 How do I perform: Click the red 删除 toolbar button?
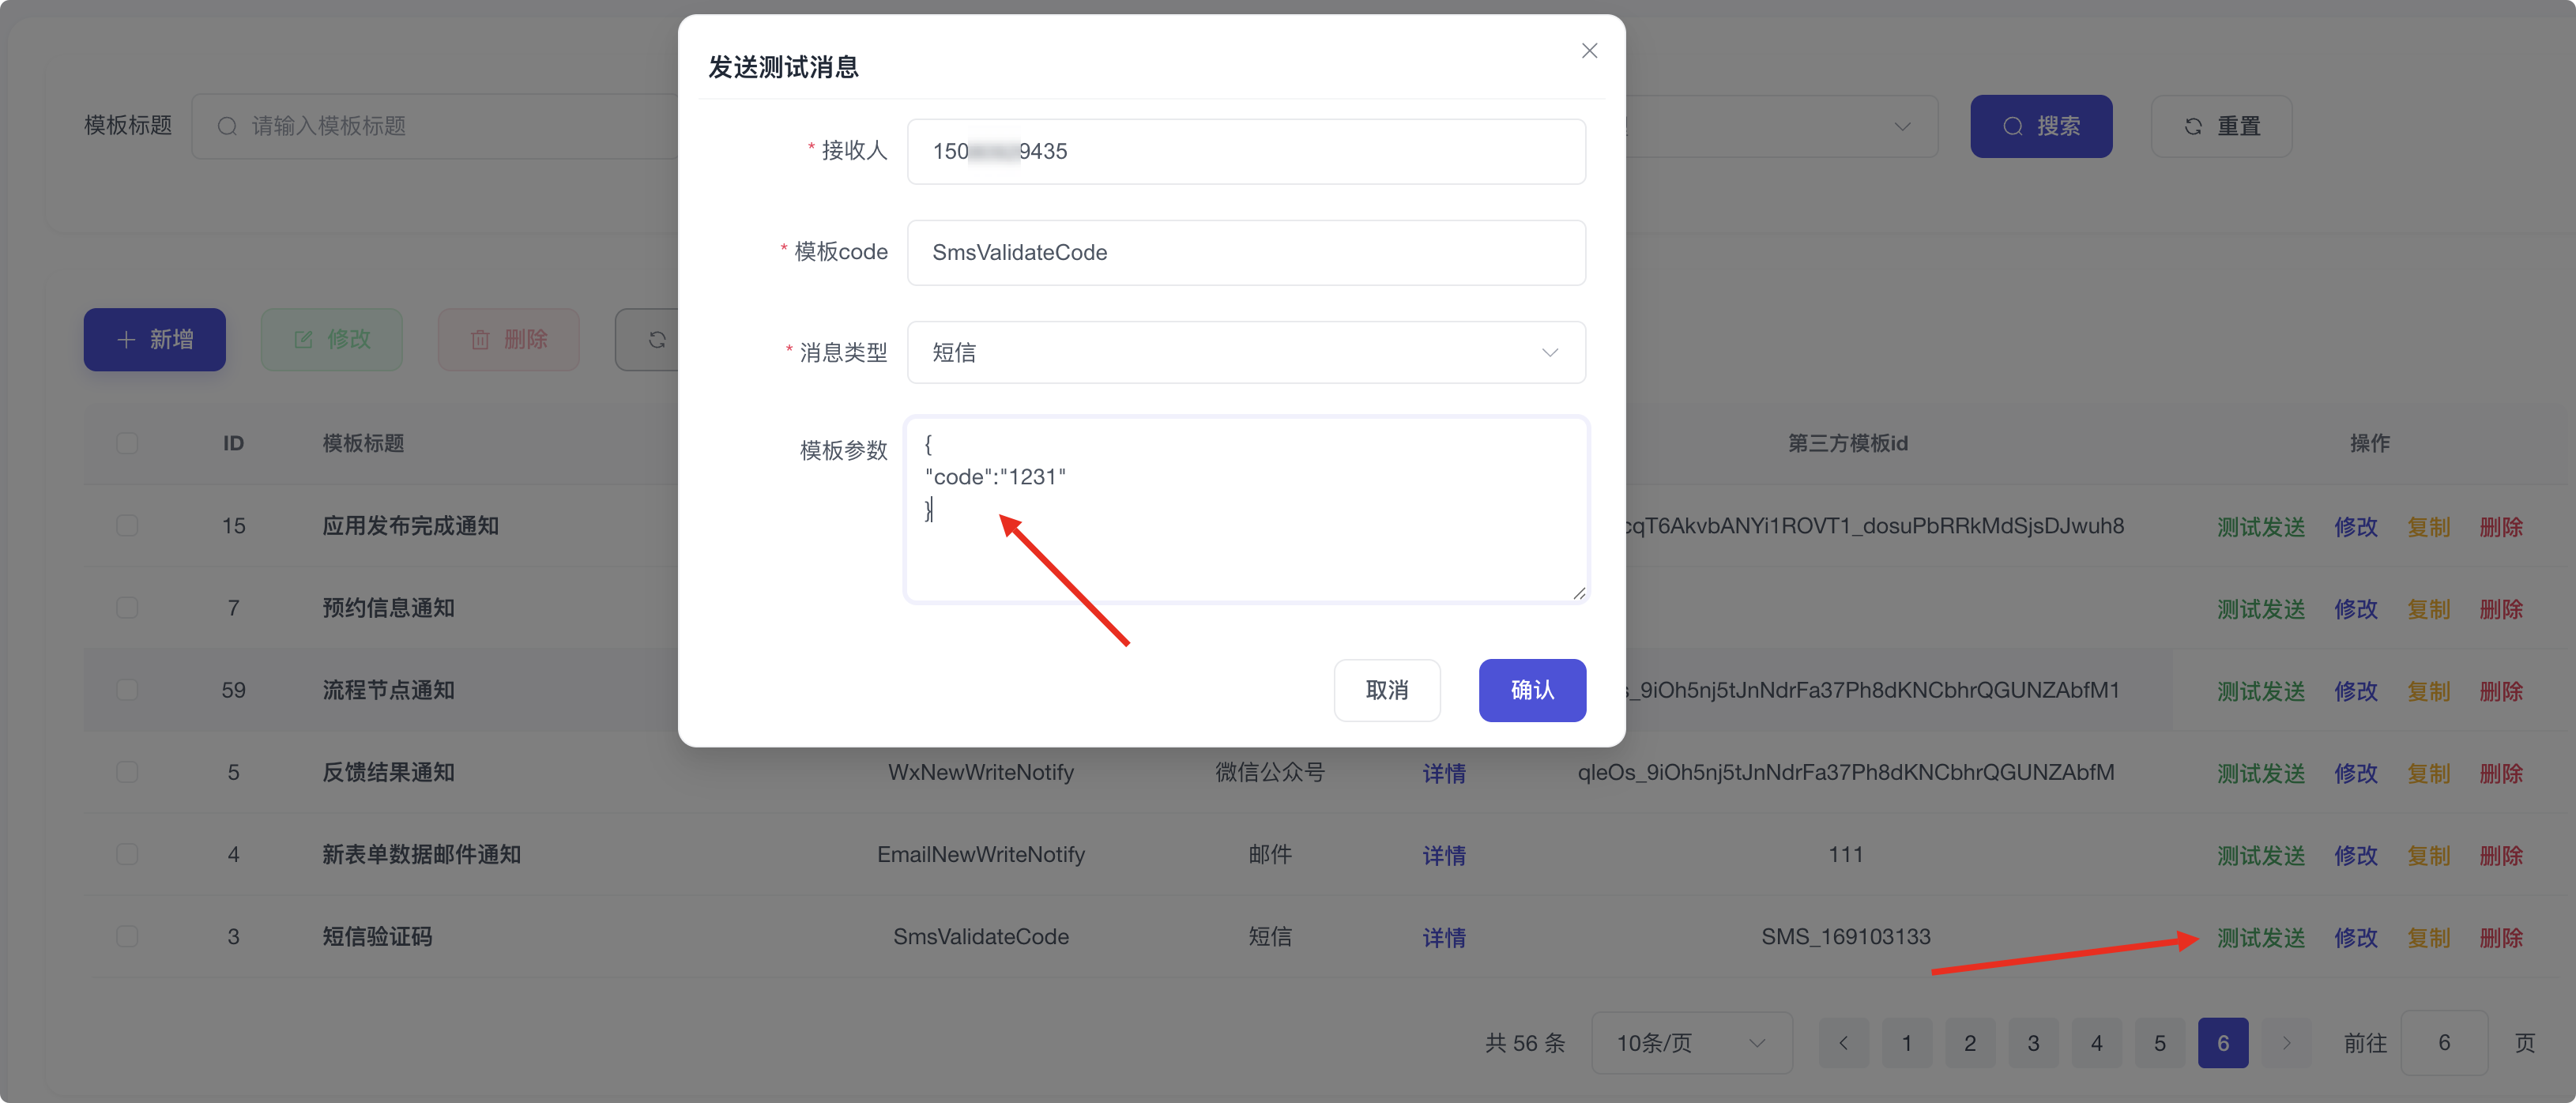point(509,339)
